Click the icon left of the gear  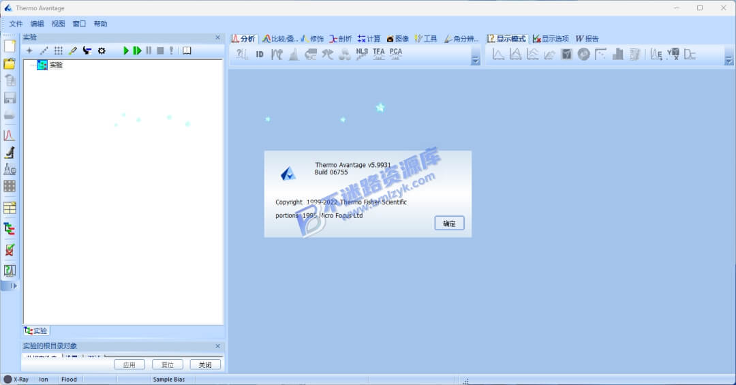pos(87,50)
